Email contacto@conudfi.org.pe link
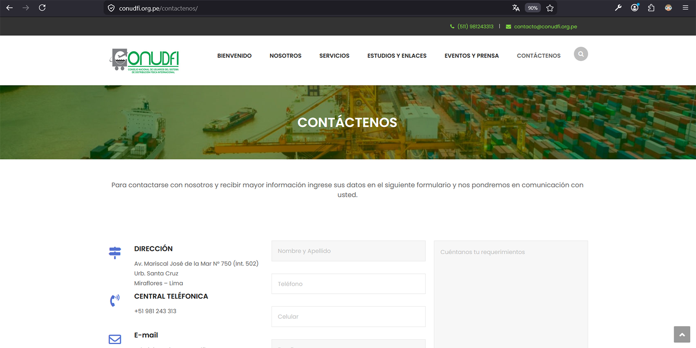 tap(545, 27)
